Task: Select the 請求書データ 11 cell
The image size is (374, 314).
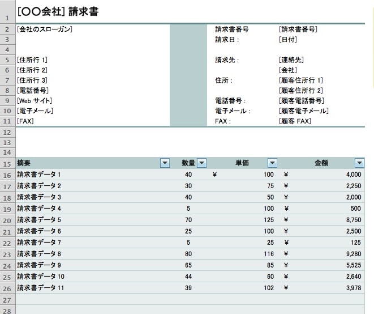Action: 41,288
